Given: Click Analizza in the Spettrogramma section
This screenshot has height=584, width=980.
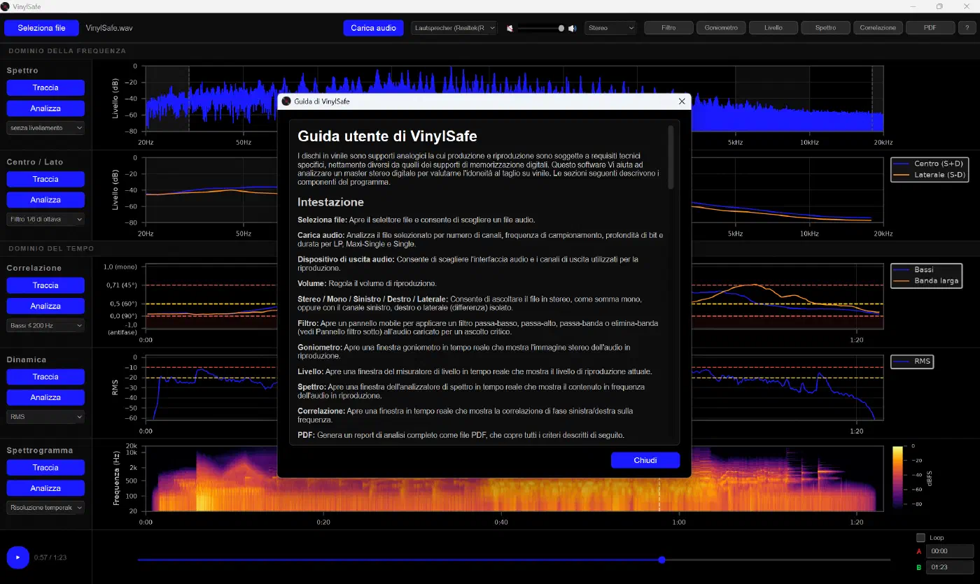Looking at the screenshot, I should pyautogui.click(x=45, y=488).
